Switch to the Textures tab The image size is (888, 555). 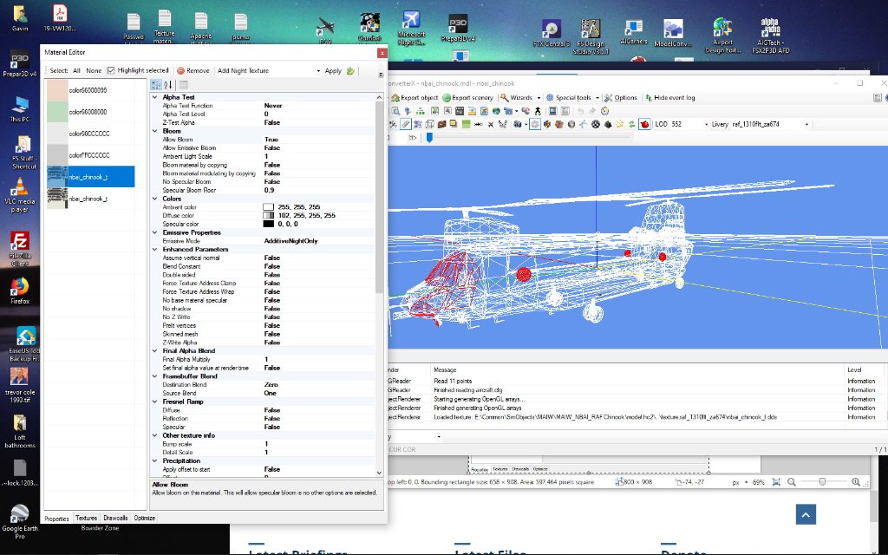86,518
